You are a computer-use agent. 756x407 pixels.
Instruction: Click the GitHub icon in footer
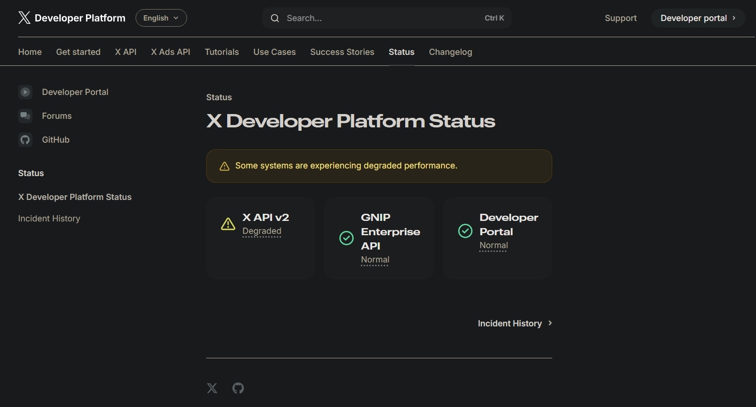click(238, 388)
